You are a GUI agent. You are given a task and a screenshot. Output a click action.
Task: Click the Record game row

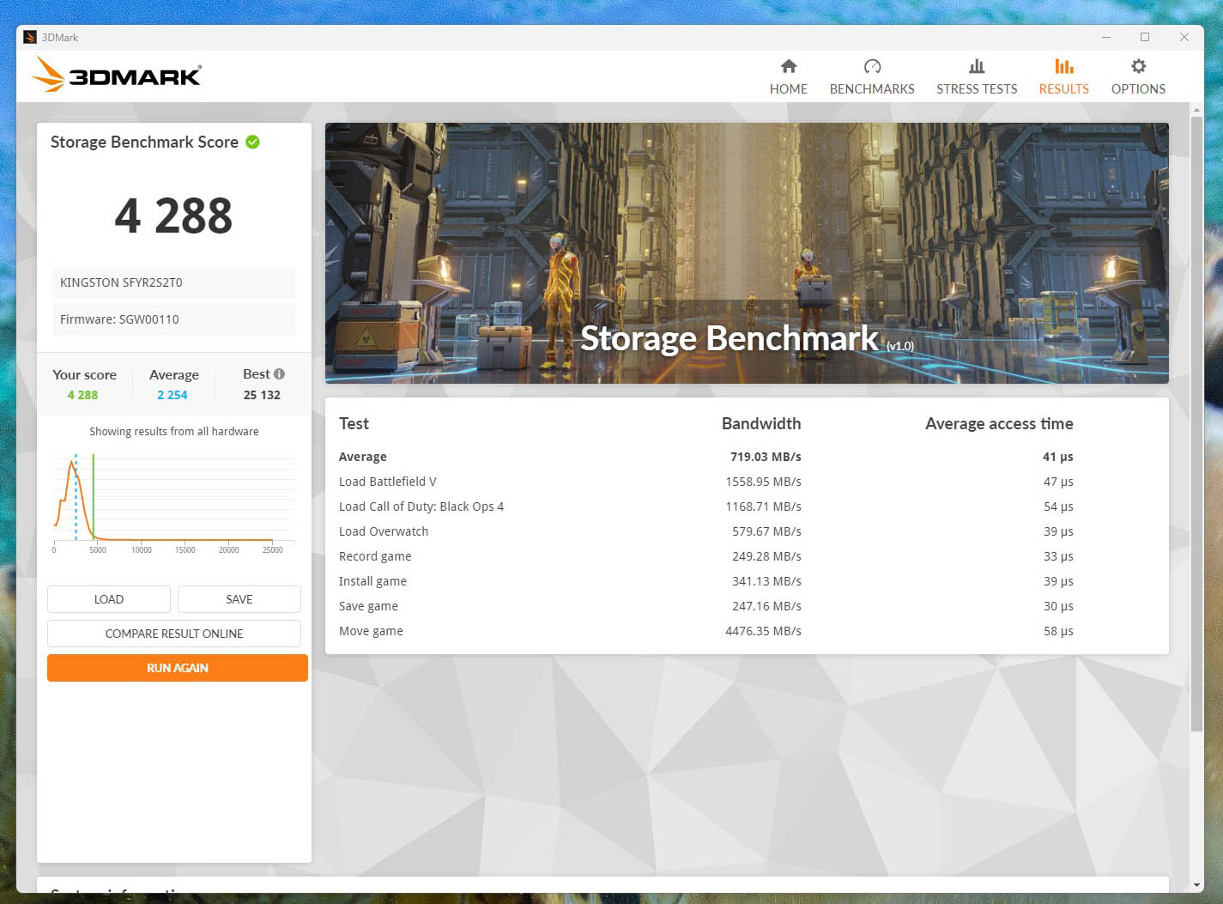[747, 556]
